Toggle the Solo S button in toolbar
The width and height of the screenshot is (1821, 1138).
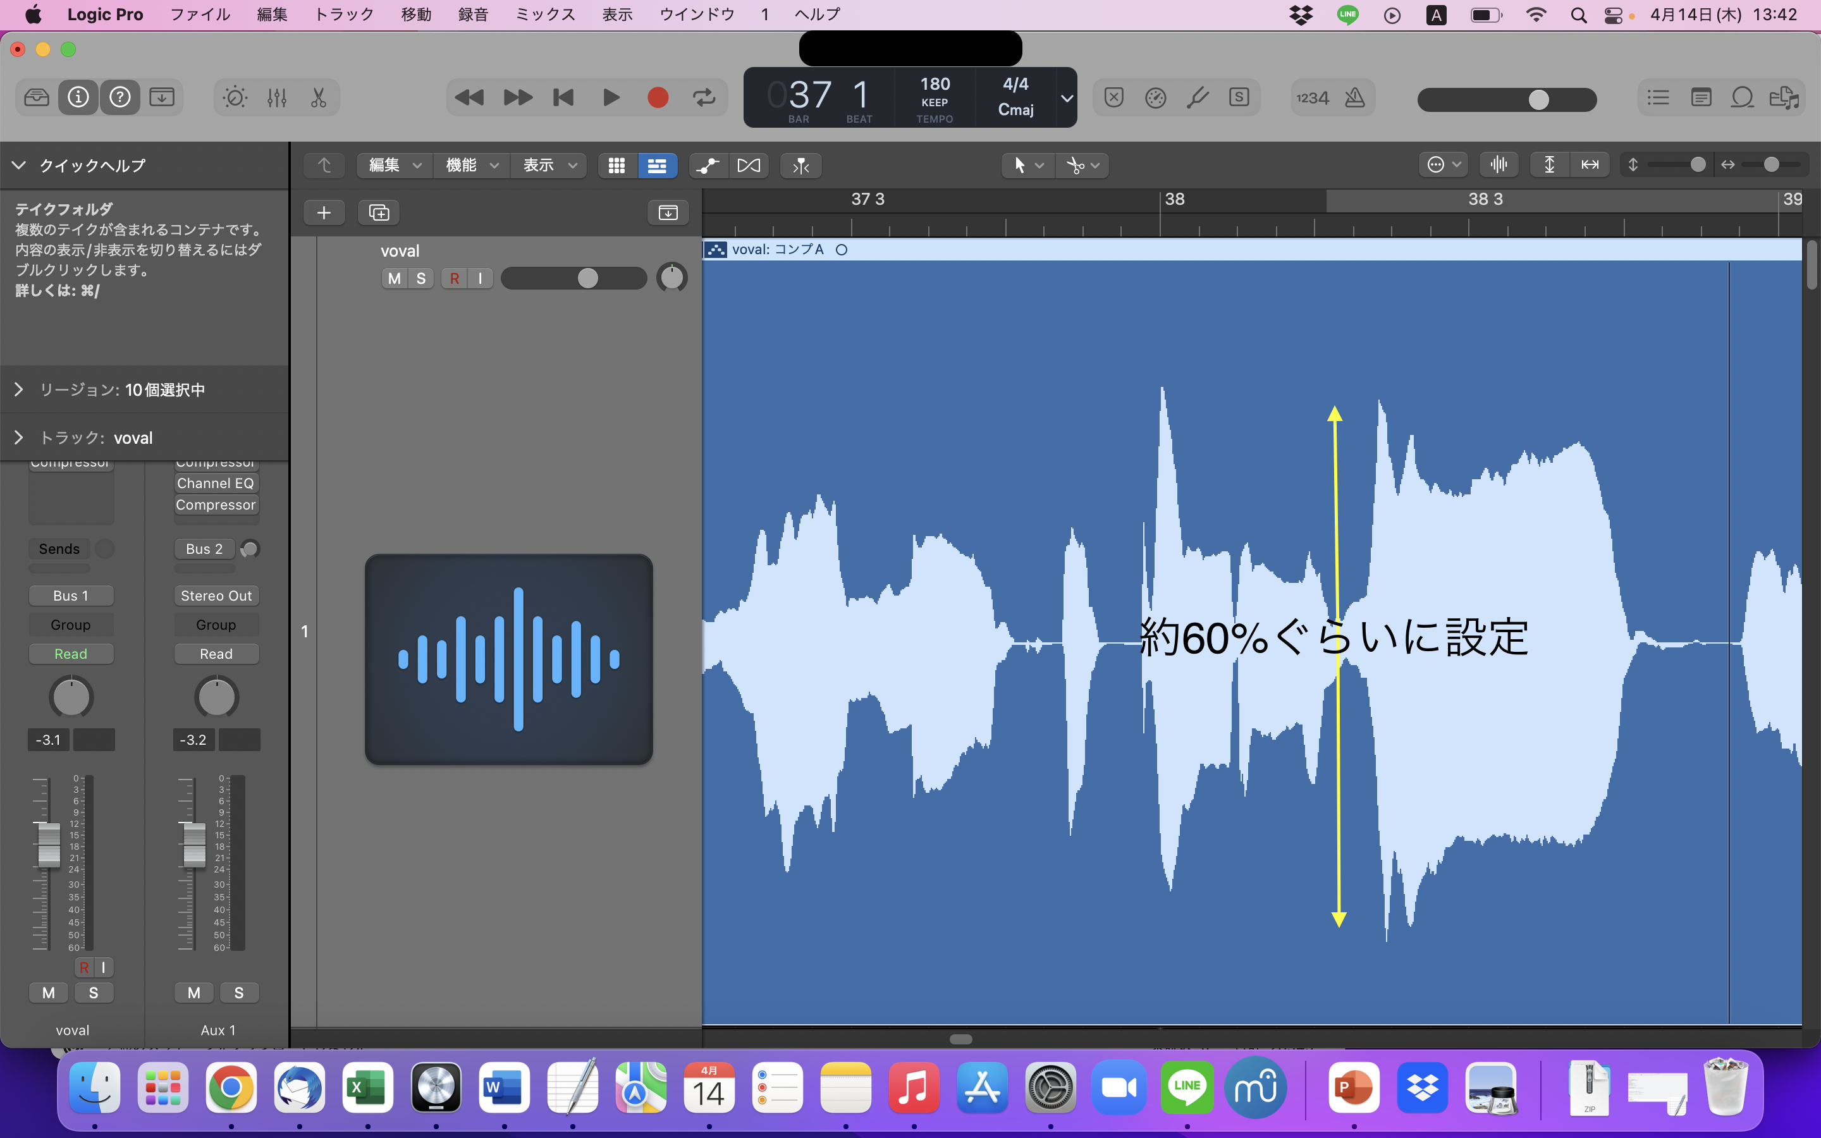(x=1239, y=98)
